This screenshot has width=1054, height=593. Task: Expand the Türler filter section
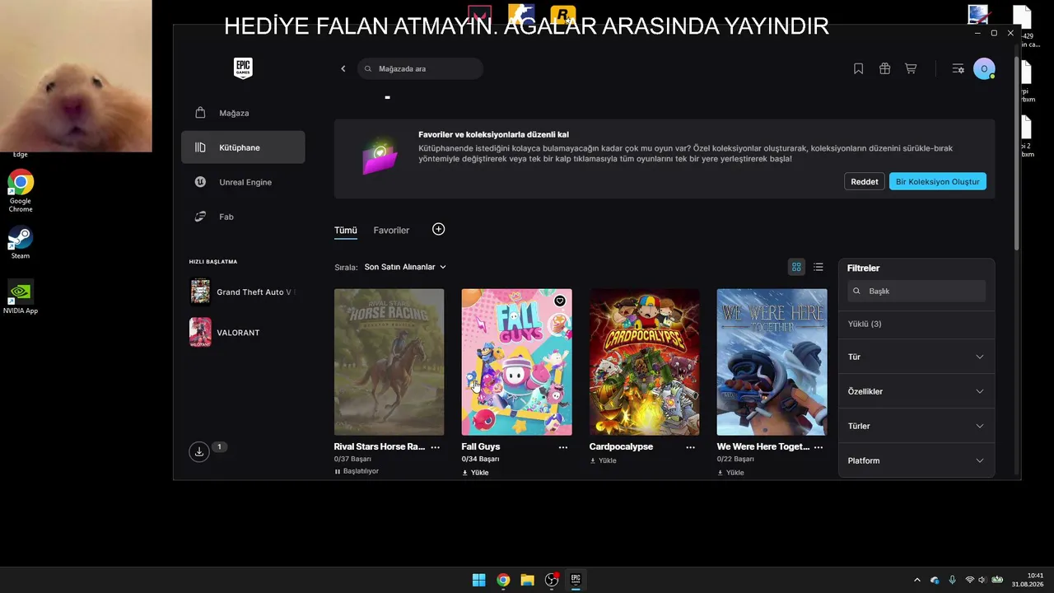tap(916, 426)
